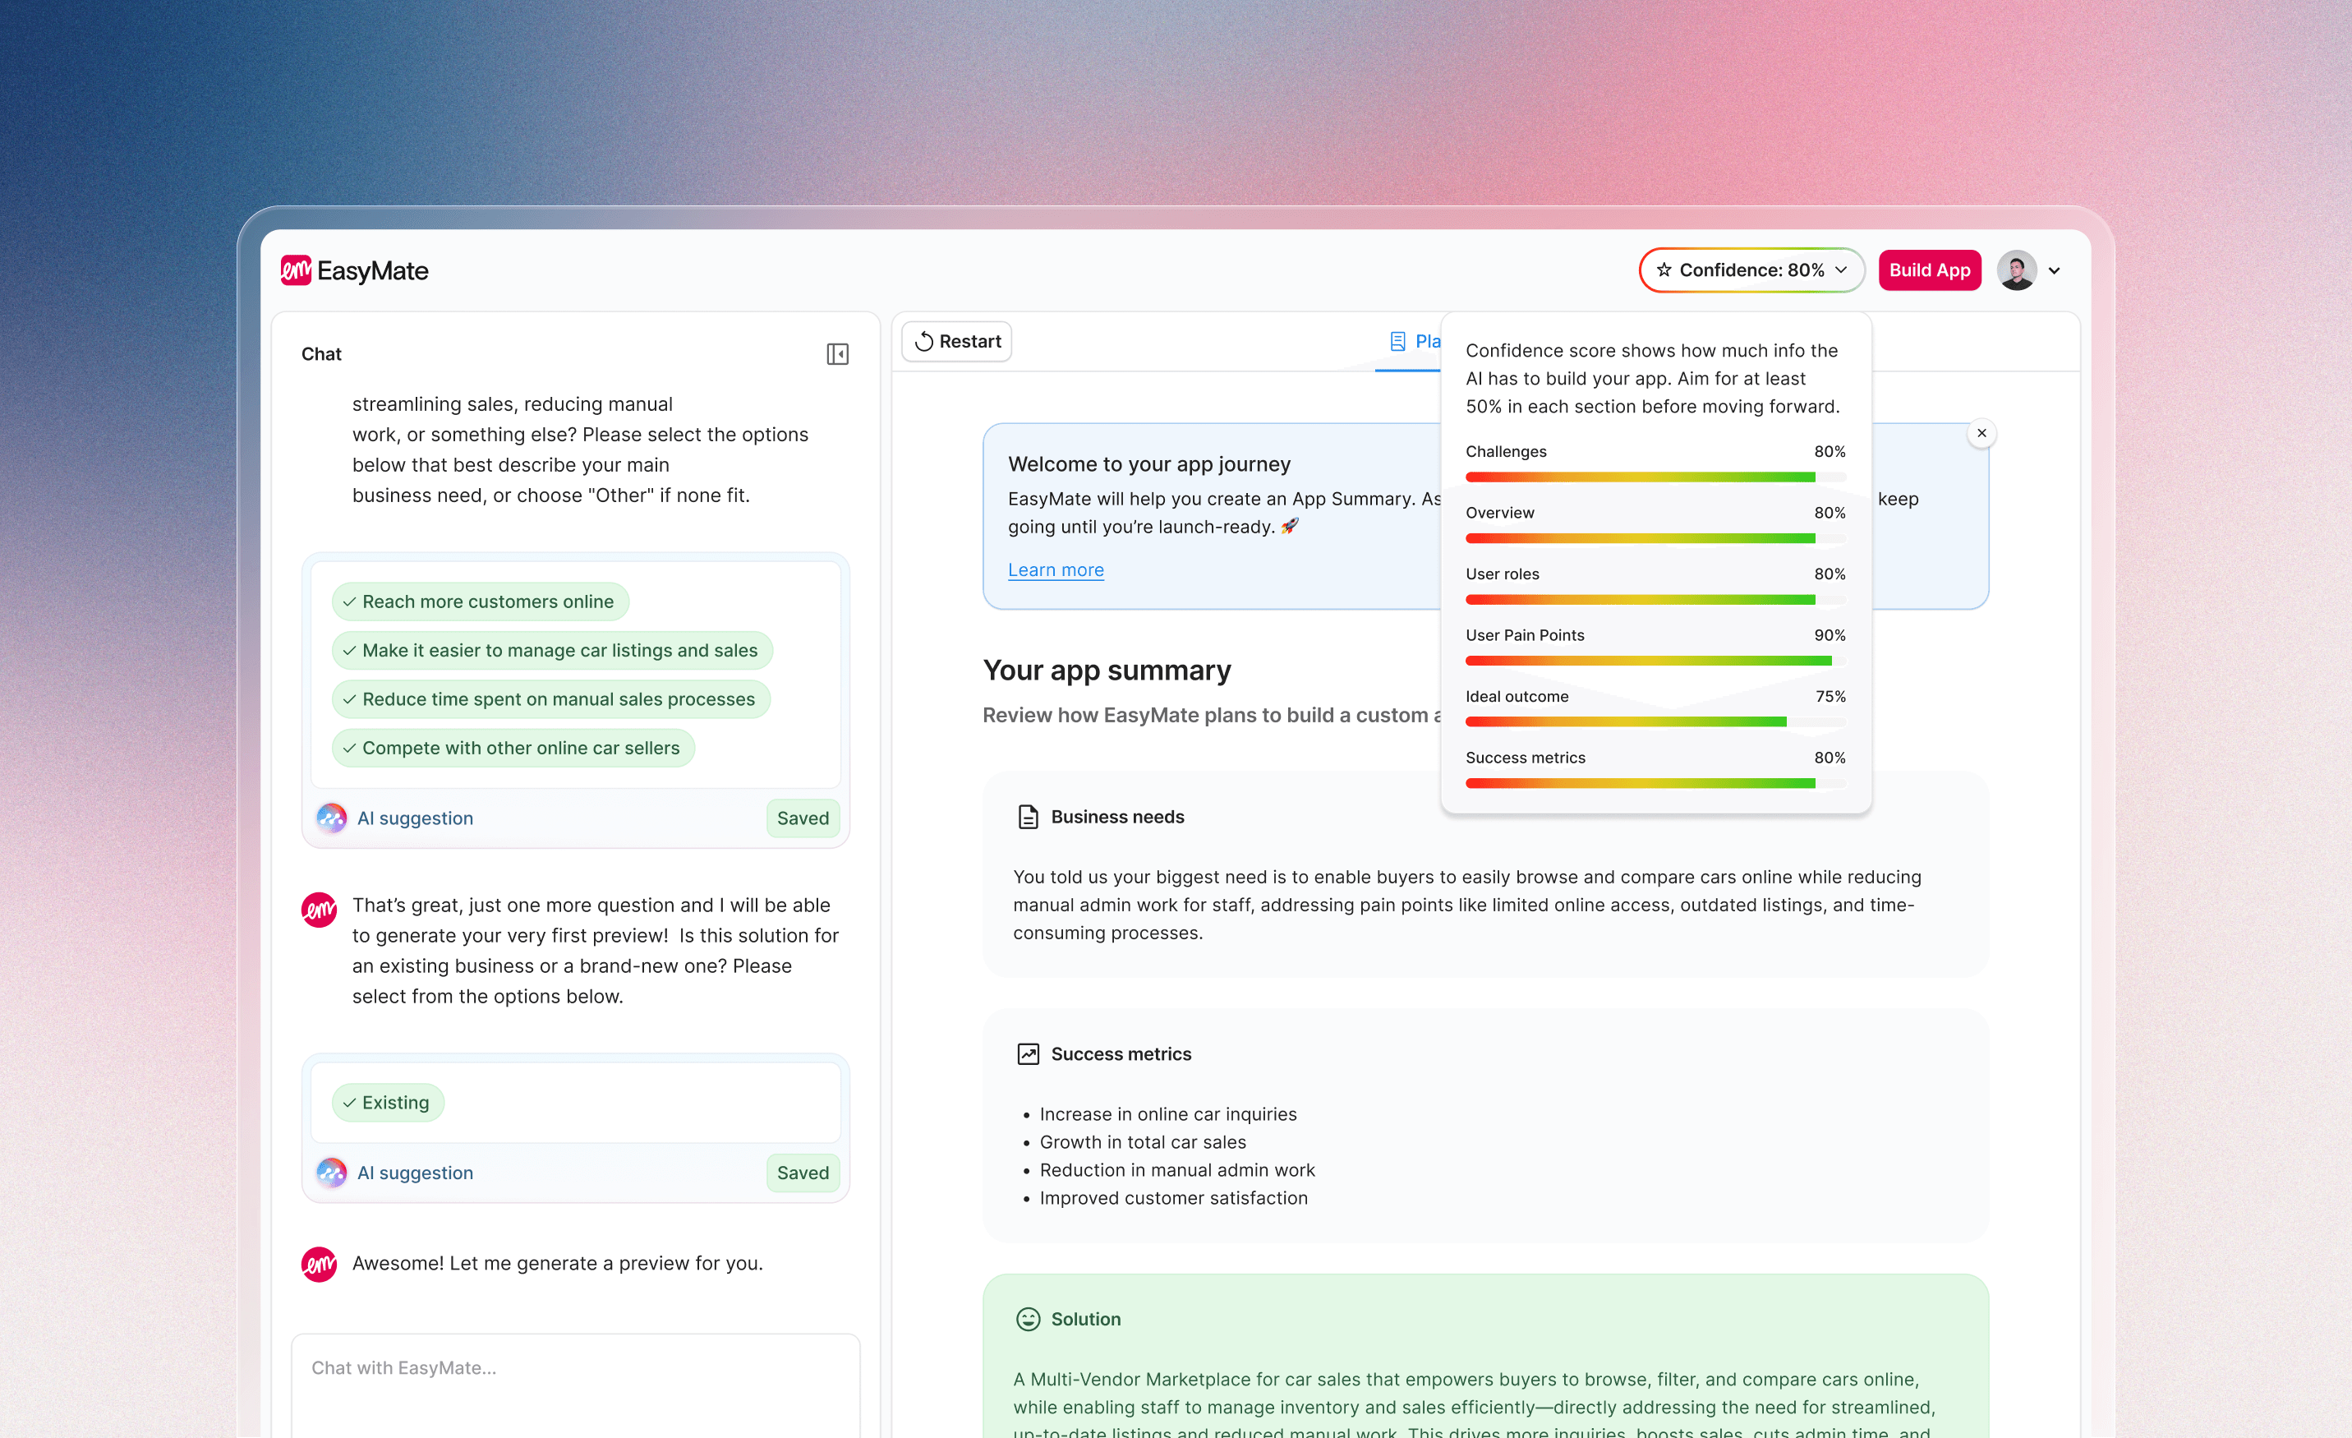Click the Success metrics chart icon

[1028, 1054]
